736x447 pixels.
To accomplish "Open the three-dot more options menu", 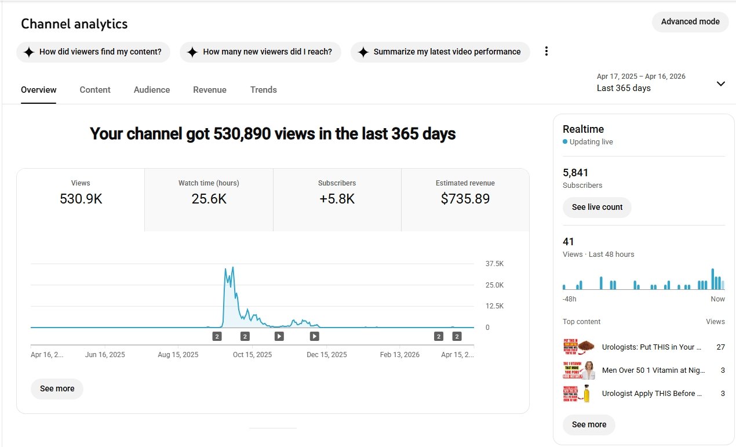I will 546,52.
